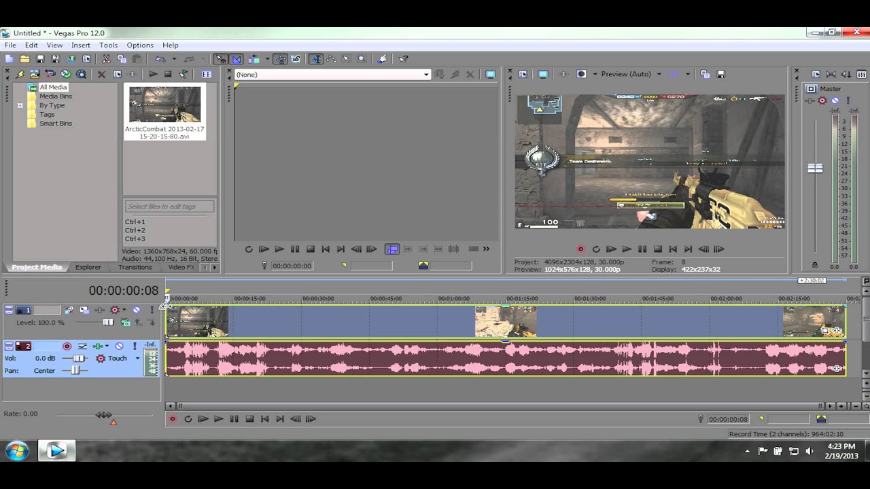
Task: Copy preview snapshot to clipboard icon
Action: (x=705, y=74)
